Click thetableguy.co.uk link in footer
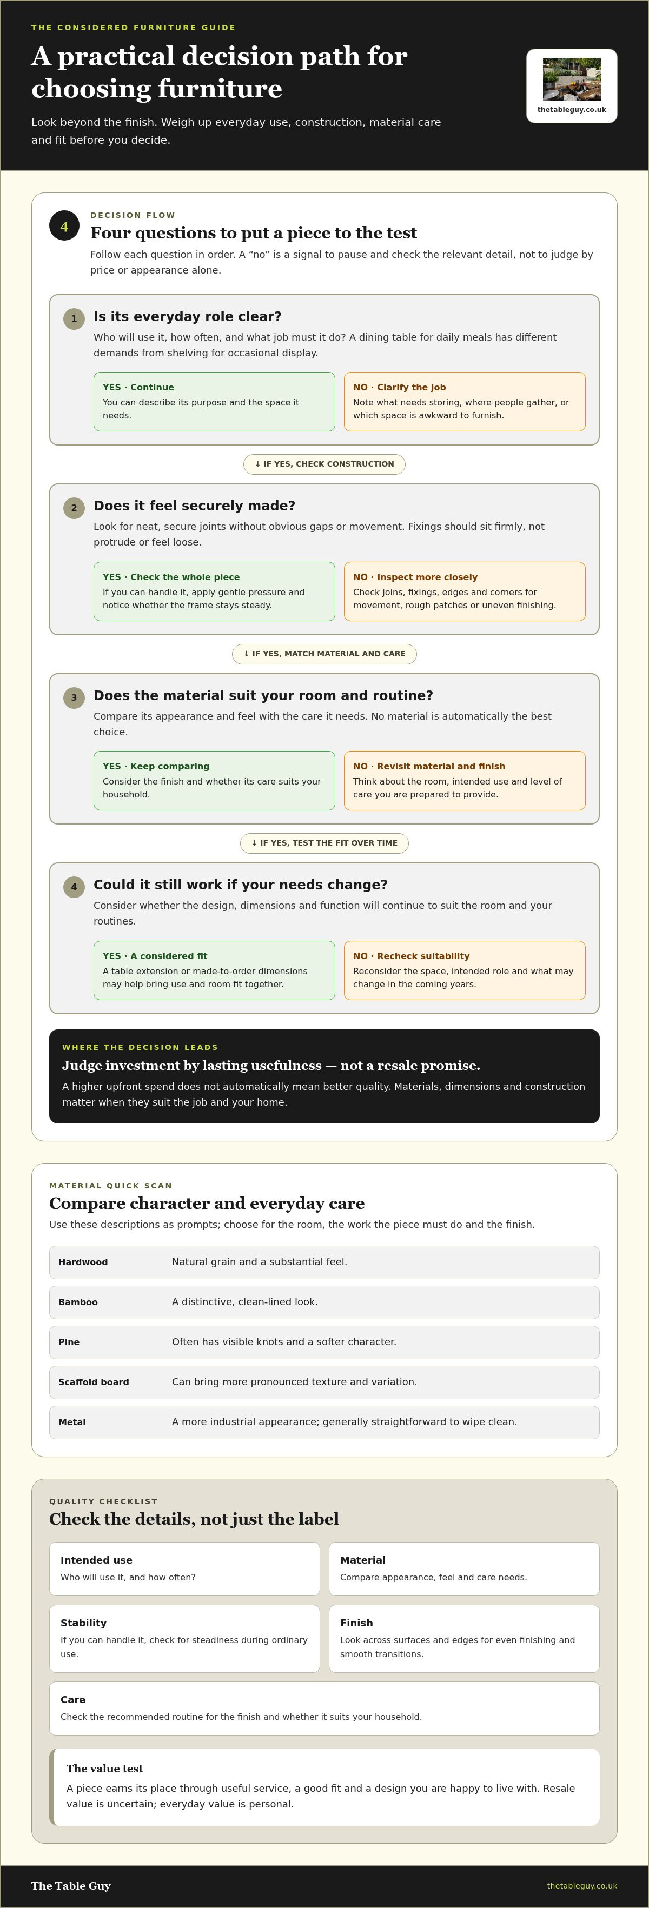Image resolution: width=649 pixels, height=1908 pixels. pyautogui.click(x=581, y=1886)
